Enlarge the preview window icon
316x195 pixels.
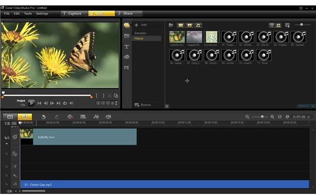116,95
